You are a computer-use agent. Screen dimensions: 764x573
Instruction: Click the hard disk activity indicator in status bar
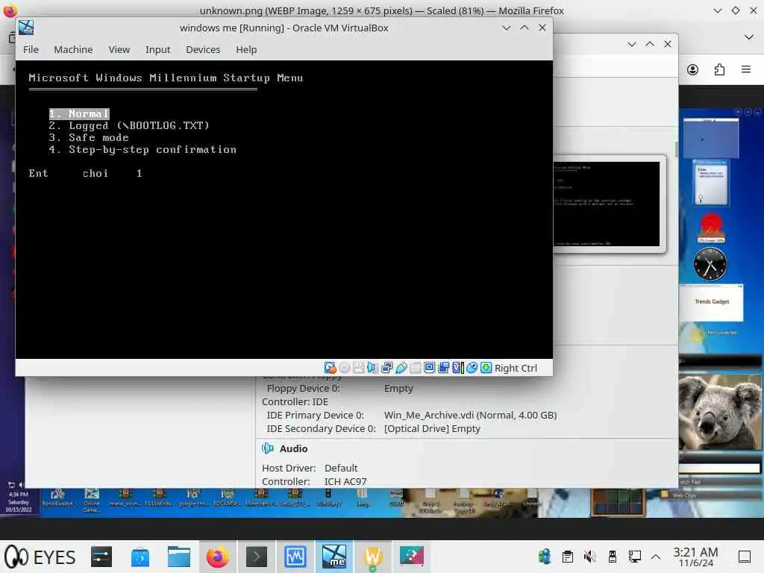tap(330, 368)
